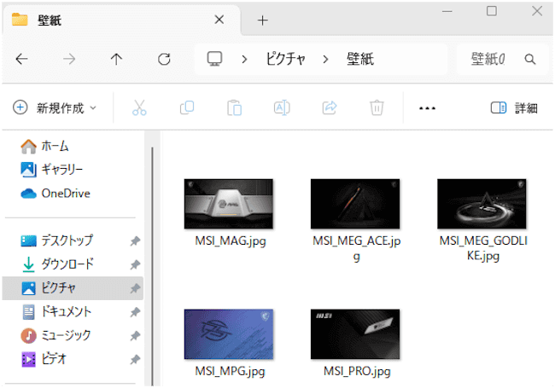Click the MSI_PRO.jpg file name
This screenshot has height=388, width=555.
tap(357, 372)
